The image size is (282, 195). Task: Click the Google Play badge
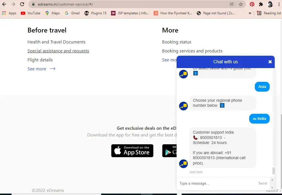tap(169, 151)
